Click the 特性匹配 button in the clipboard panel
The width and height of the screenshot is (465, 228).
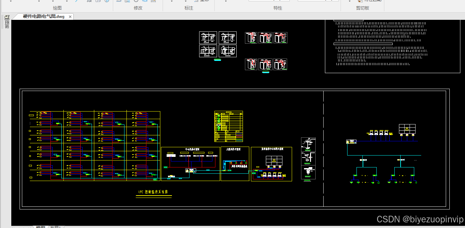click(x=369, y=1)
